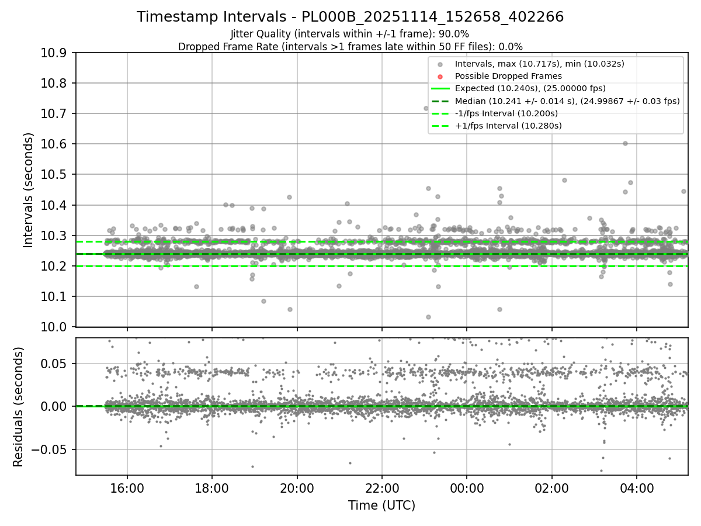Click the 'Jitter Quality (intervals within +/-1 frame): 90.0%' subtitle
Image resolution: width=701 pixels, height=526 pixels.
[350, 34]
